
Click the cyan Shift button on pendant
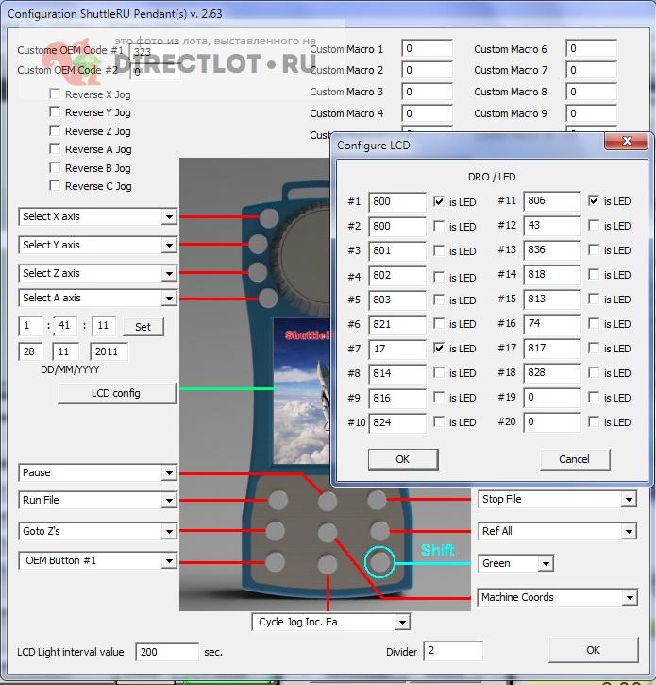(380, 563)
